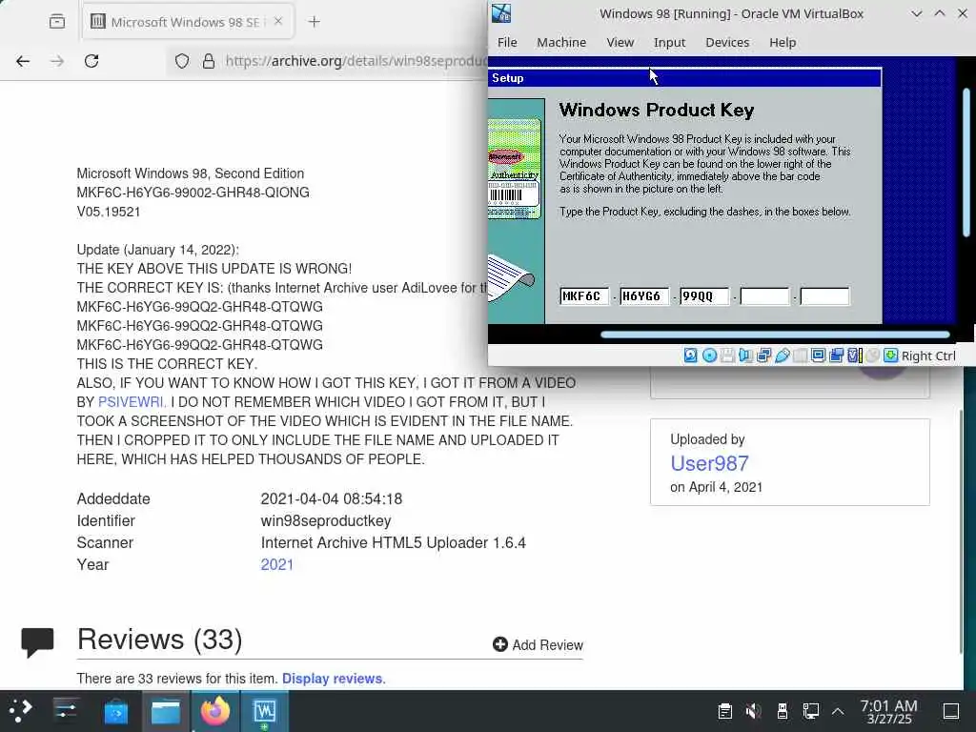The image size is (976, 732).
Task: Open the tracking protection shield icon
Action: 182,61
